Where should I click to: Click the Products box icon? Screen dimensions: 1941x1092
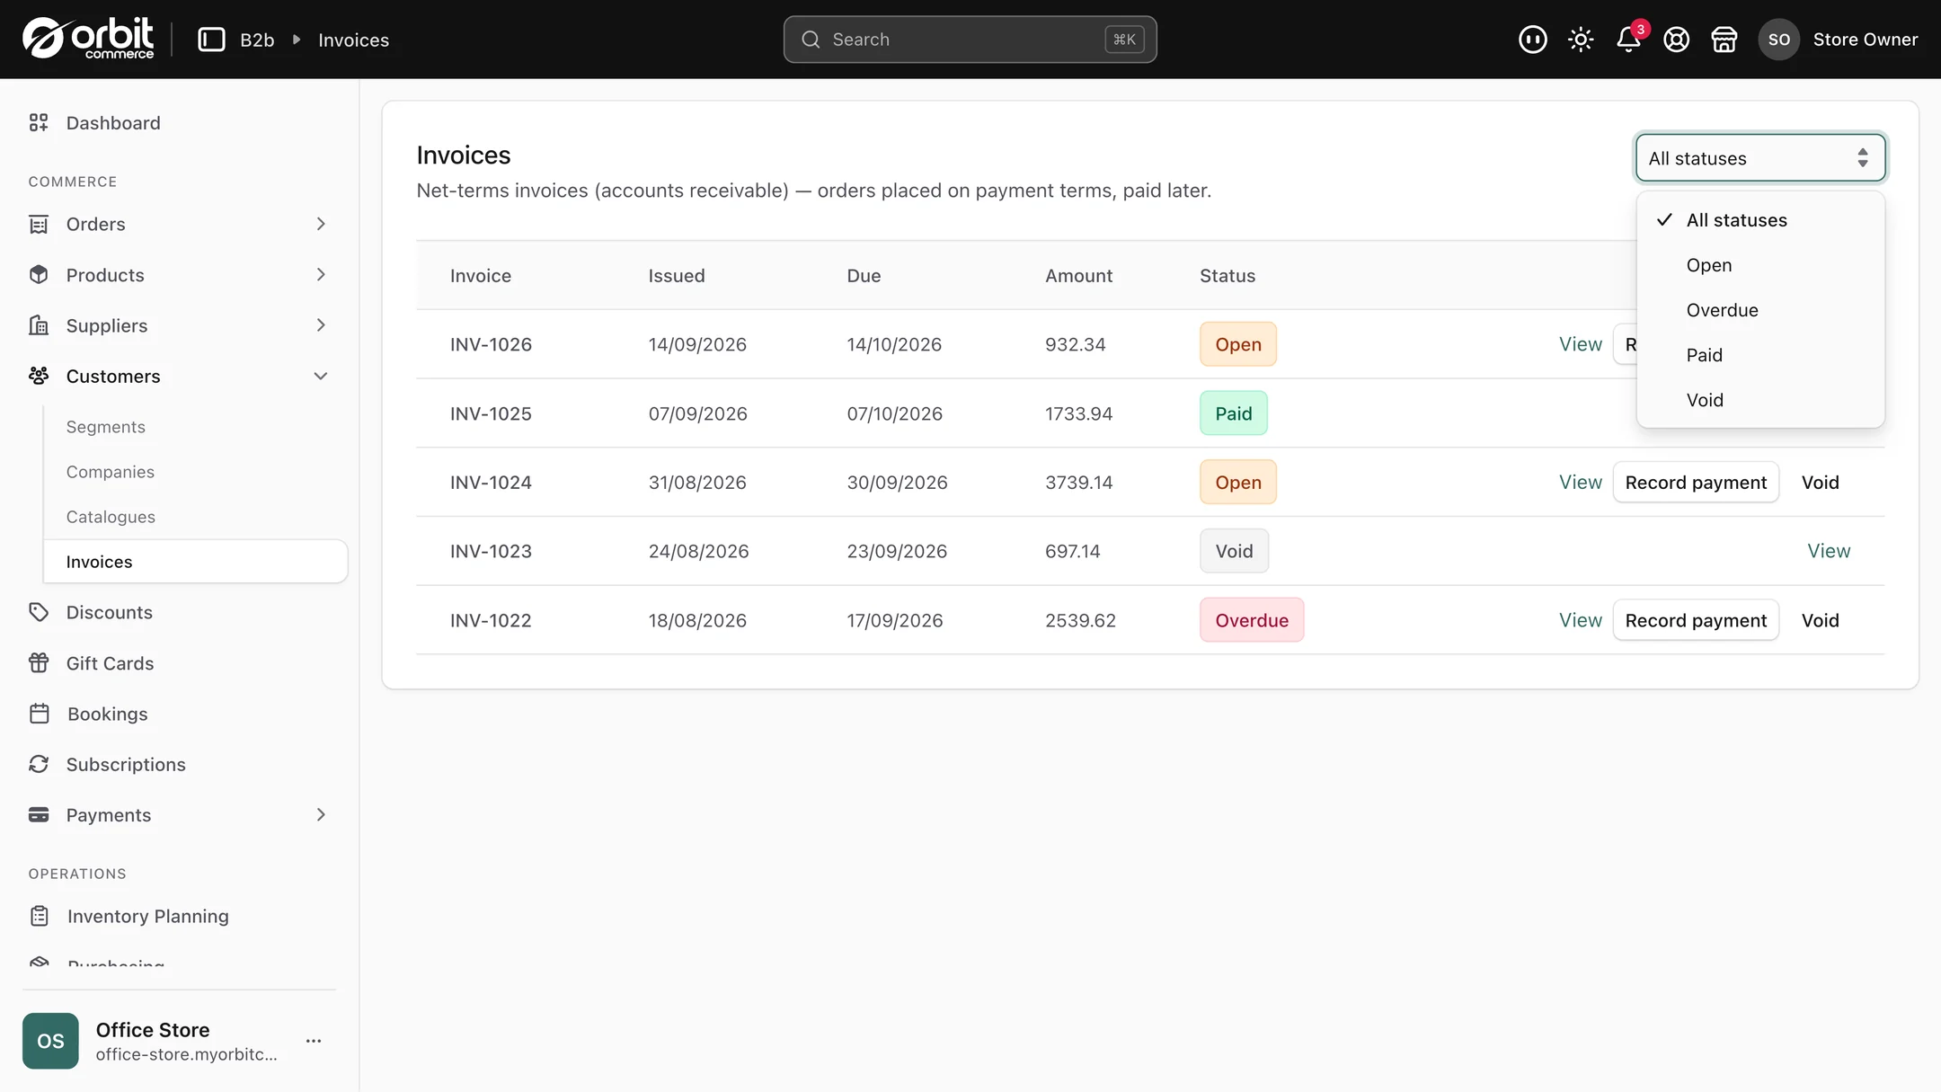point(39,274)
